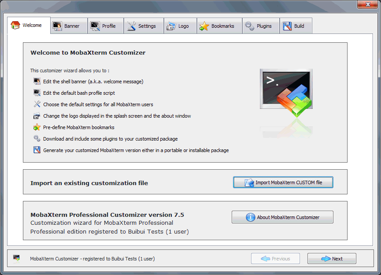Click 'Import an existing customization file' heading
The height and width of the screenshot is (275, 381).
pos(89,183)
